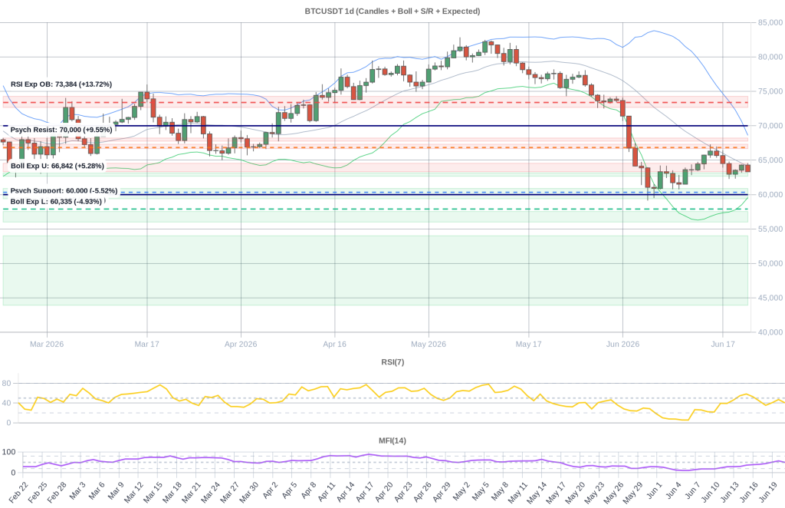Click the 'Mar 15' bottom date label
This screenshot has height=508, width=785.
click(151, 493)
